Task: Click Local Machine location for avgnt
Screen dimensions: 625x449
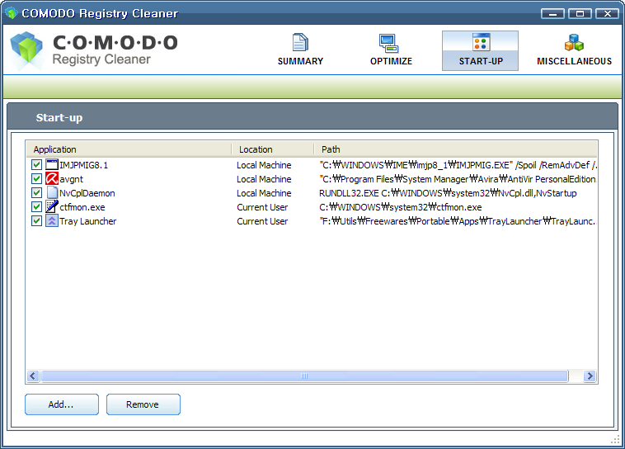Action: (x=264, y=179)
